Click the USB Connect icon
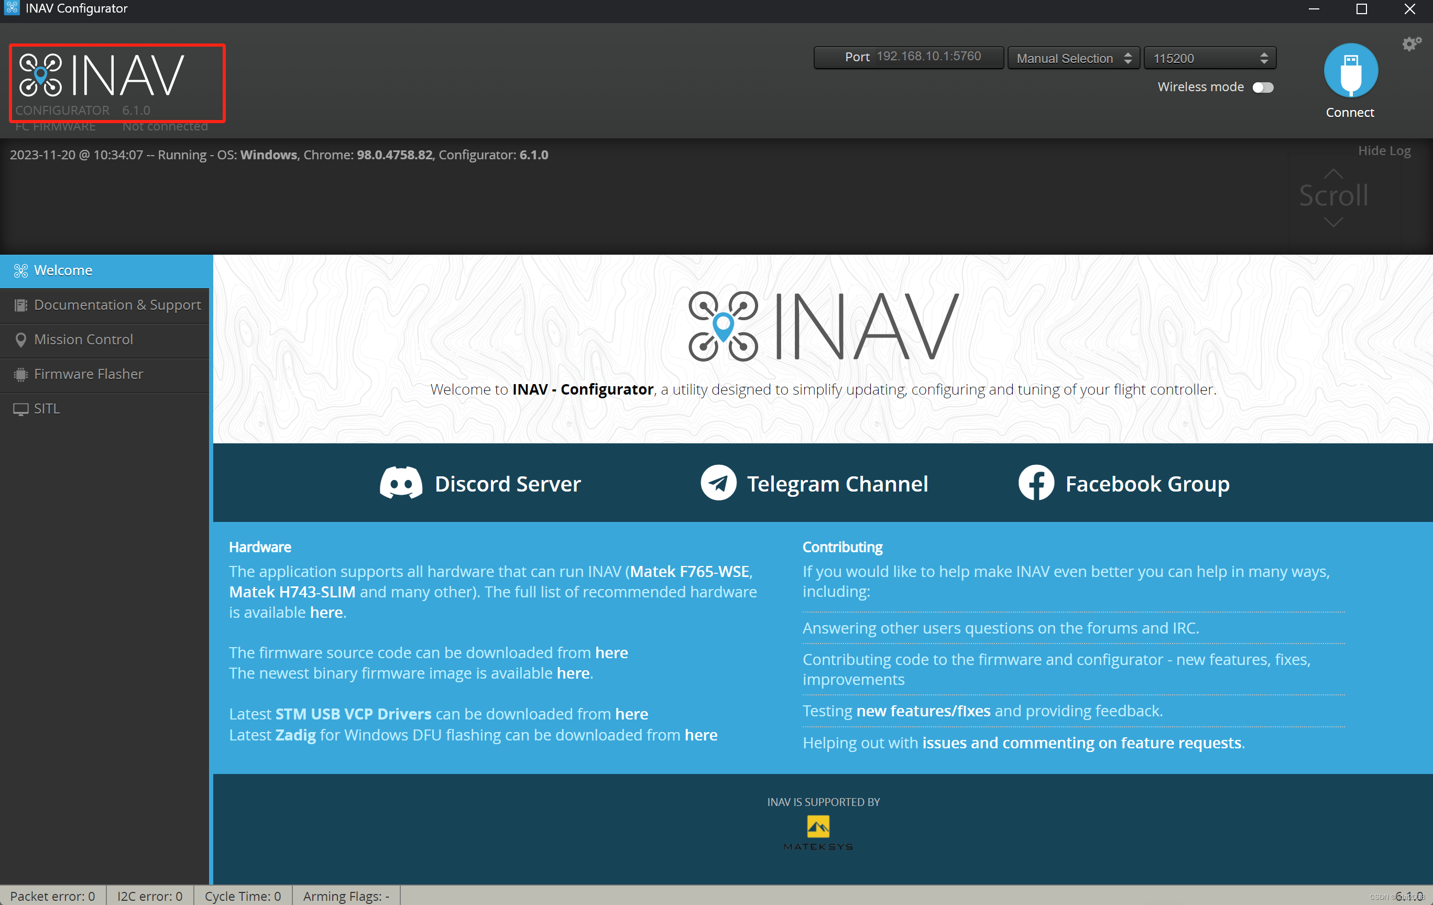This screenshot has height=905, width=1433. click(1350, 70)
